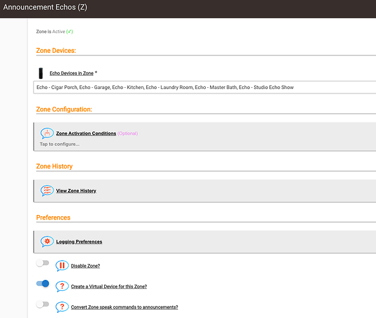Click the View Zone History checklist bubble icon
Image resolution: width=376 pixels, height=318 pixels.
[47, 190]
